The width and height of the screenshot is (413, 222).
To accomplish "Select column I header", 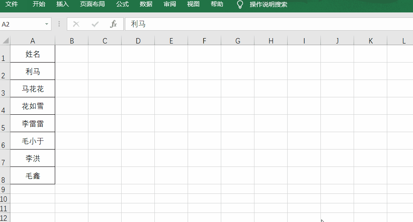I will click(x=304, y=41).
